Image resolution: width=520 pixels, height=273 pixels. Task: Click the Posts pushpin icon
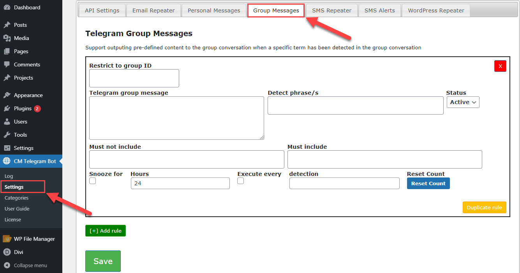pos(7,25)
